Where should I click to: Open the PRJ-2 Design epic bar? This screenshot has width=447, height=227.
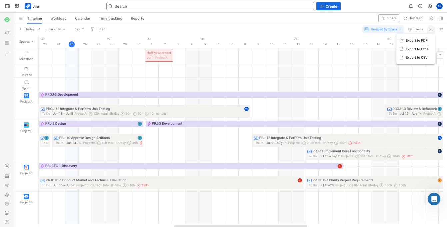click(x=91, y=124)
